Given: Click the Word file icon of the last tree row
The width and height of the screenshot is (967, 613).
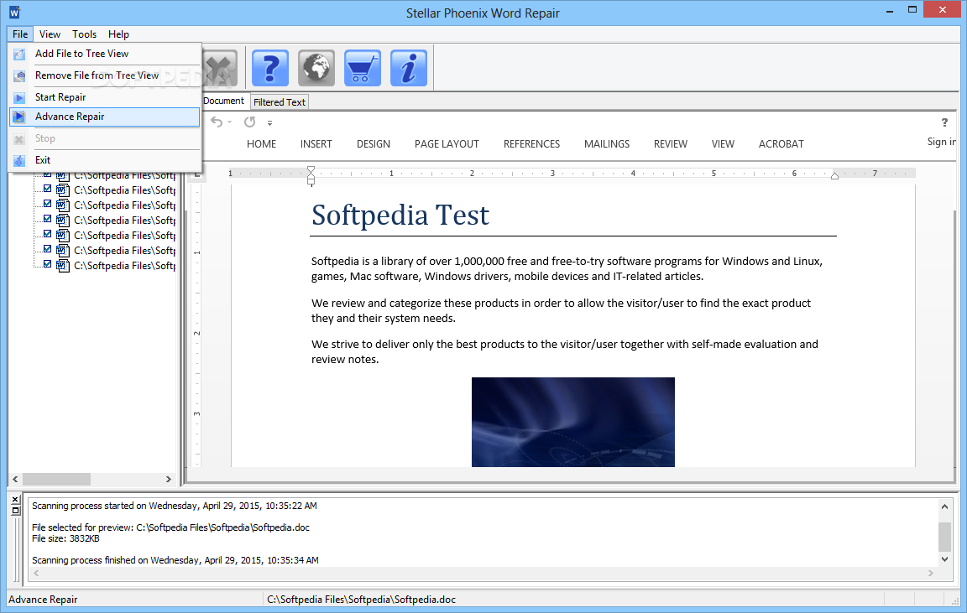Looking at the screenshot, I should (x=63, y=266).
